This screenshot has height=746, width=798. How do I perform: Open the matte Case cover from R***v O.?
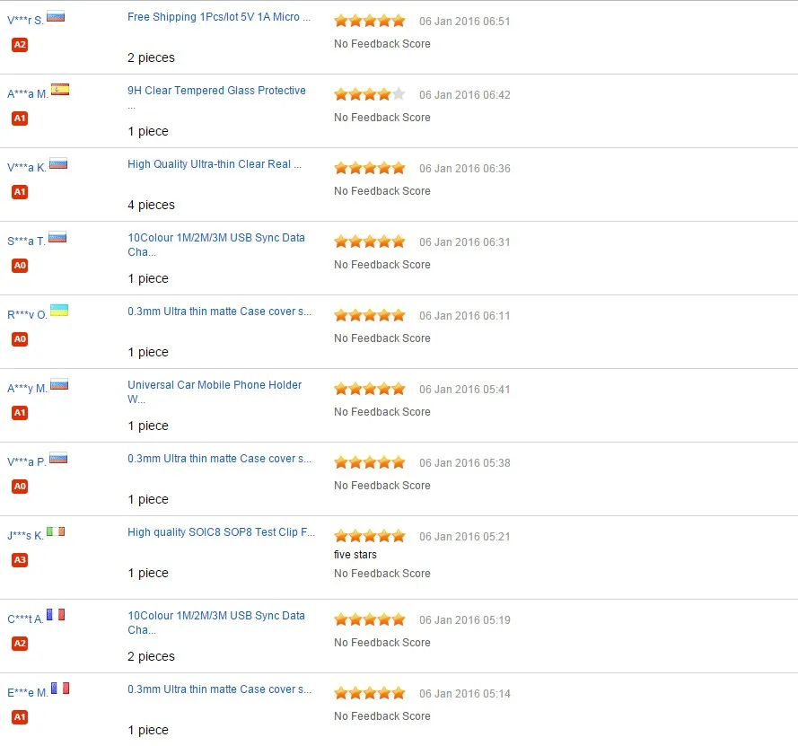point(219,311)
